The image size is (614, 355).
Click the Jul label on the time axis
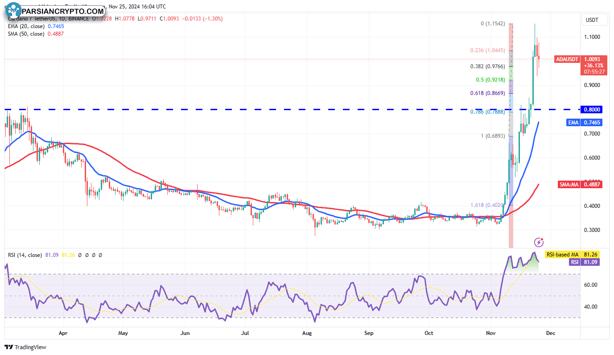tap(245, 333)
